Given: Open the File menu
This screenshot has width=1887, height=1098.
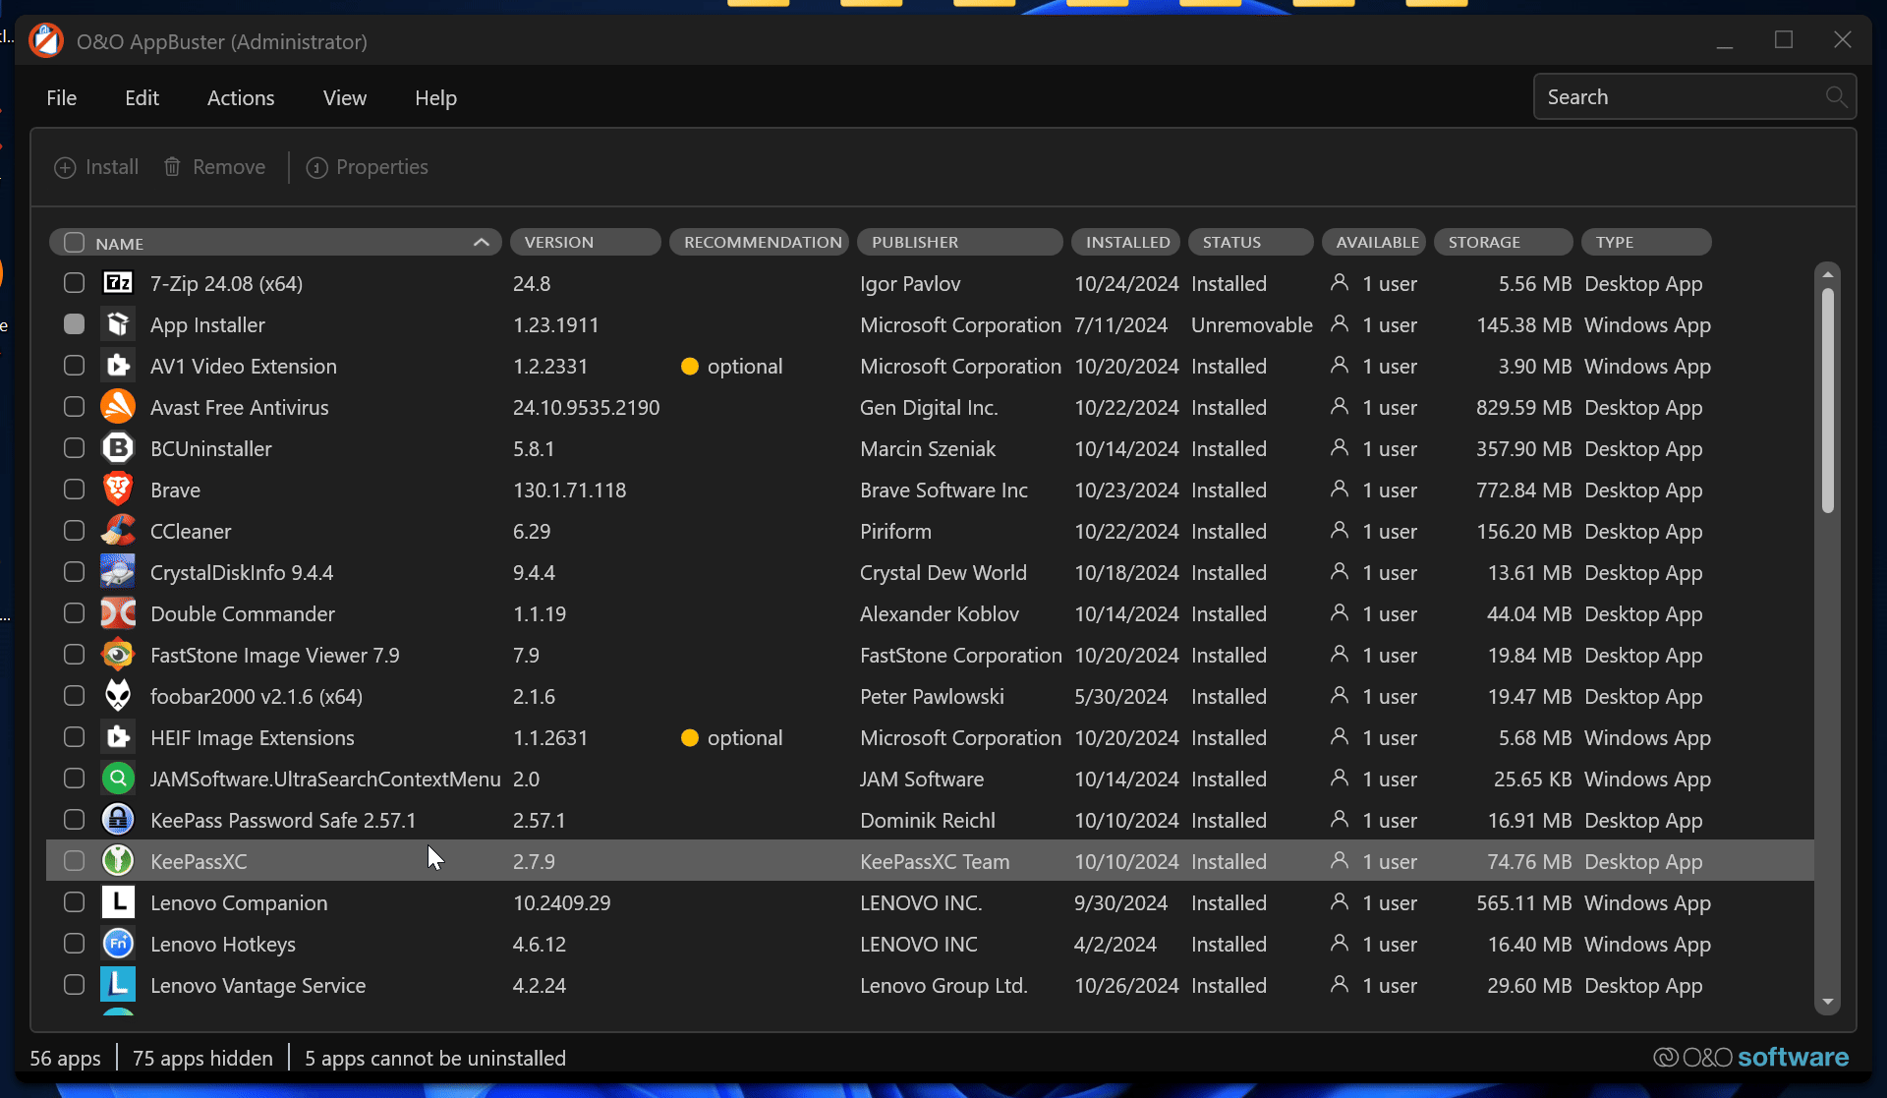Looking at the screenshot, I should [62, 97].
